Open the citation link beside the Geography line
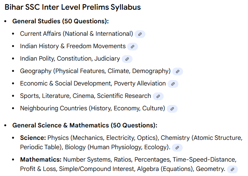248x176 pixels. [178, 71]
